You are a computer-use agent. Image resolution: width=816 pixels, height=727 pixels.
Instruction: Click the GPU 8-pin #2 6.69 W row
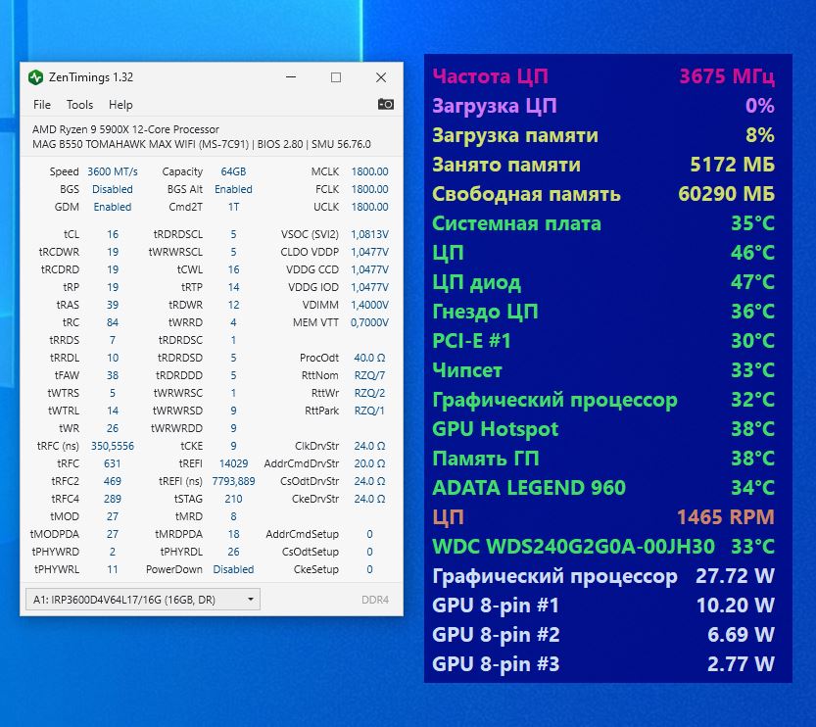click(603, 635)
